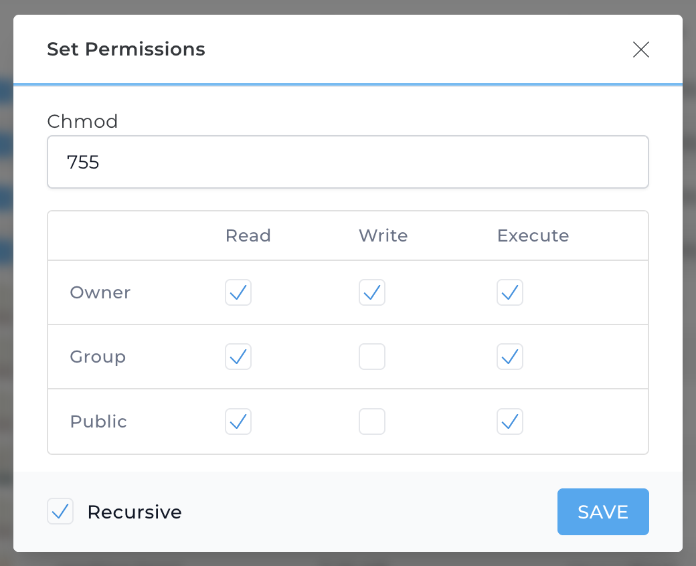696x566 pixels.
Task: Enable the Group Write permission
Action: [x=372, y=357]
